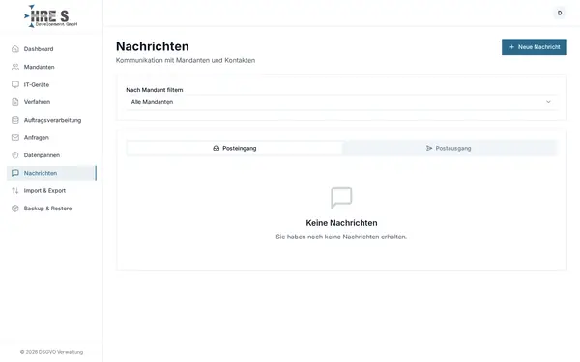
Task: Navigate to Verfahren
Action: 51,102
